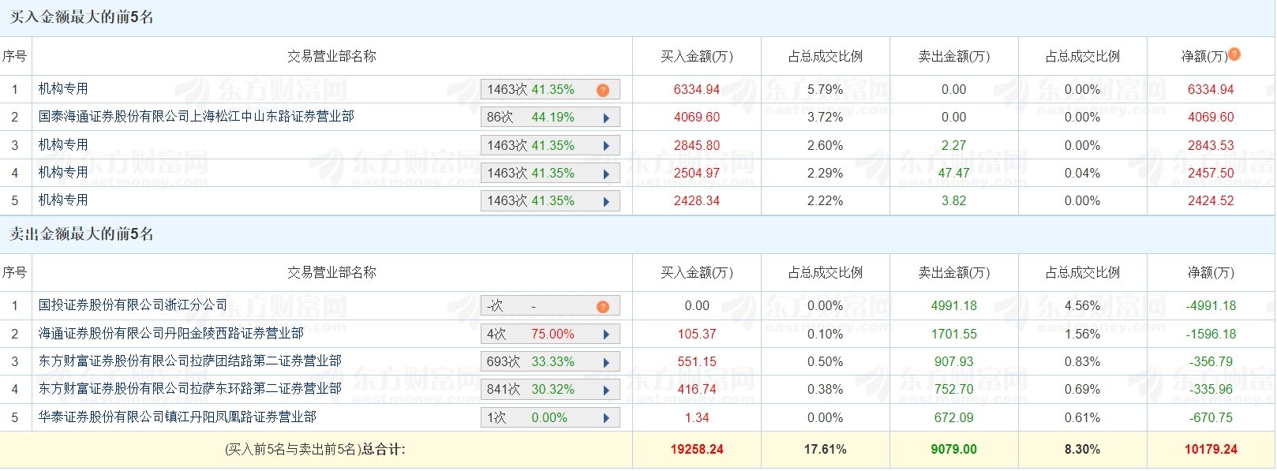Click the orange question icon in the 6334.94 机构专用 row

[603, 90]
